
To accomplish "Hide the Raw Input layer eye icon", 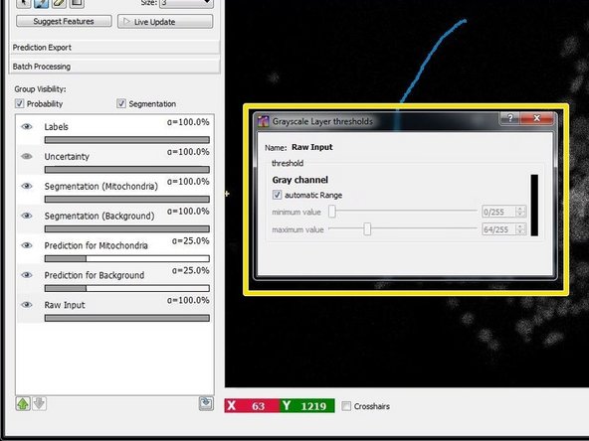I will [27, 305].
